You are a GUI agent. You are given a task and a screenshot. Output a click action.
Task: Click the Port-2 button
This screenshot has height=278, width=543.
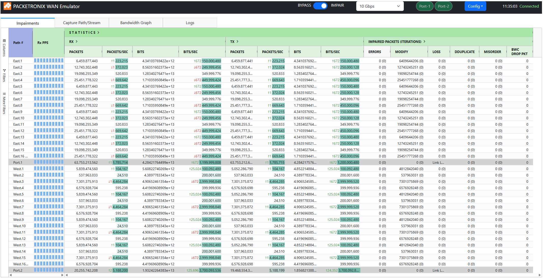(x=444, y=6)
